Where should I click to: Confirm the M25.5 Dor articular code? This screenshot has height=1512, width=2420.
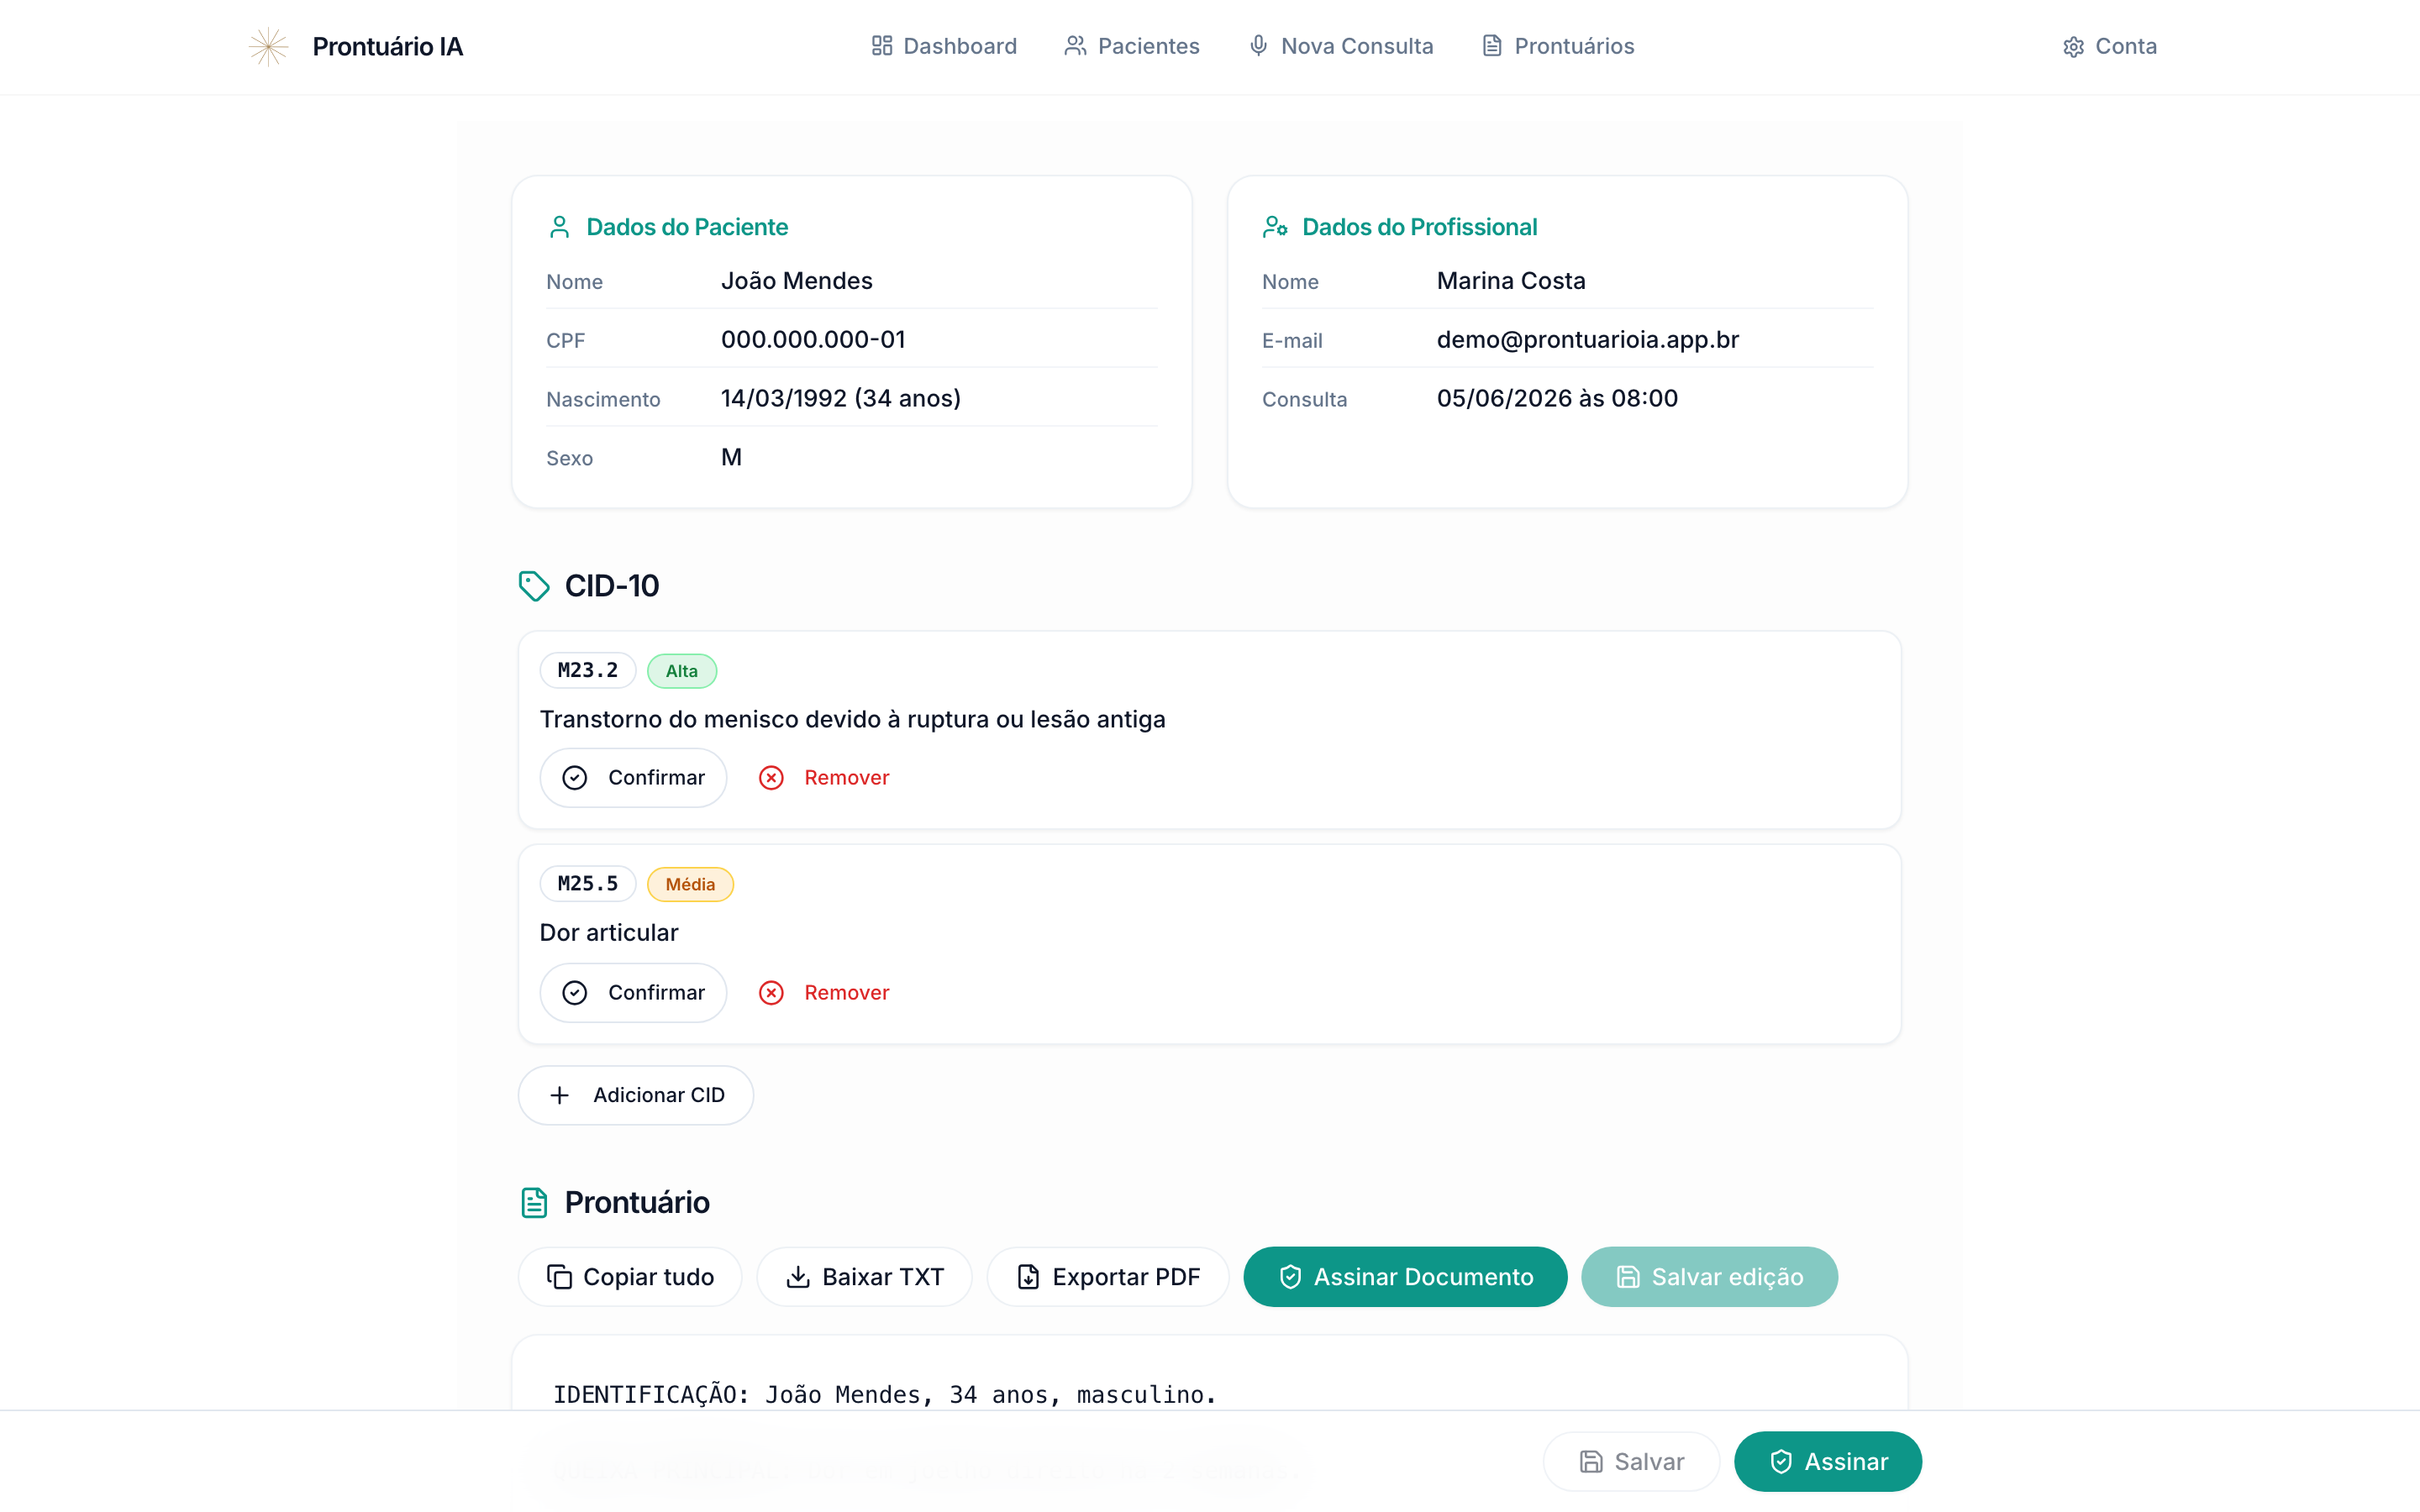click(633, 993)
